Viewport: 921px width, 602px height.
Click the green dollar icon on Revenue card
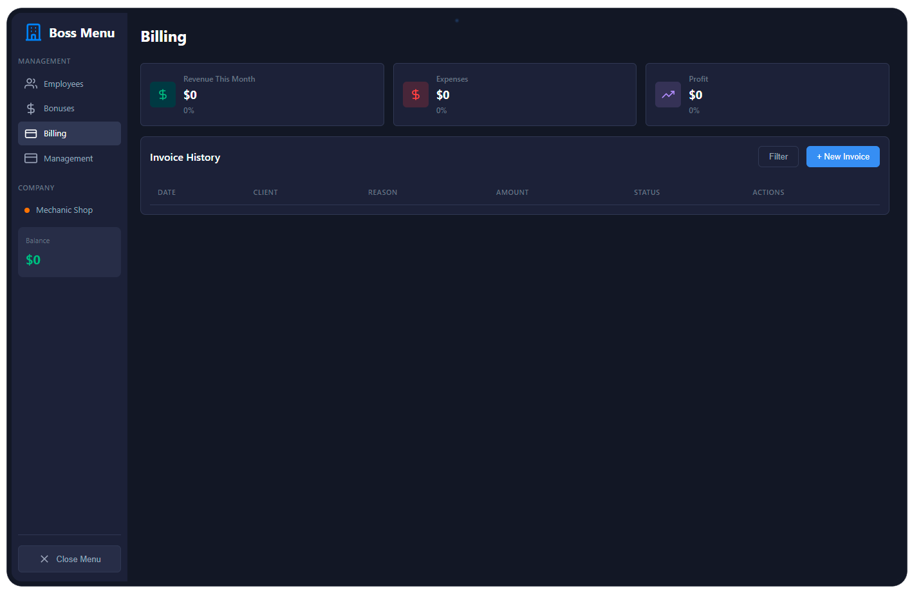[163, 95]
